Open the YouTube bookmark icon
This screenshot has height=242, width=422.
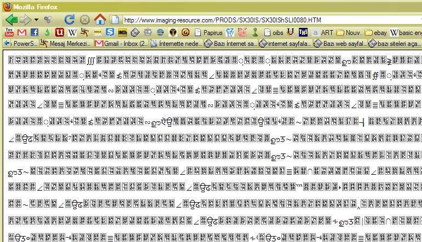9,32
